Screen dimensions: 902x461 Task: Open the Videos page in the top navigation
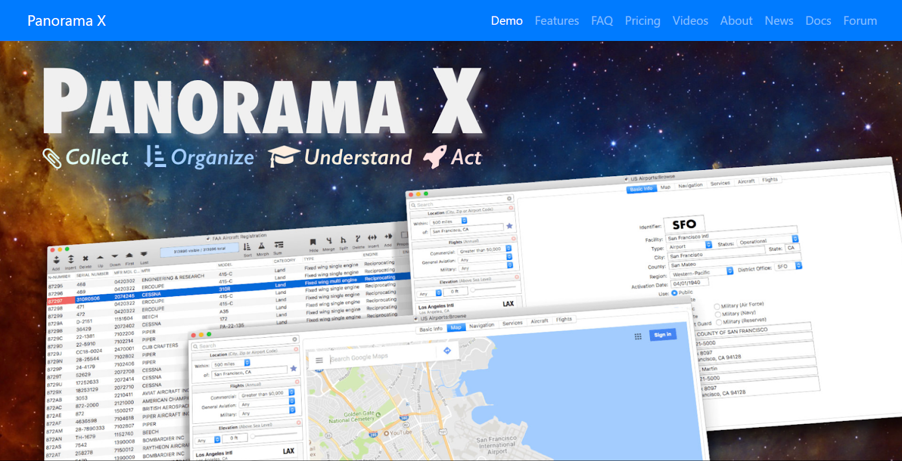[x=690, y=21]
